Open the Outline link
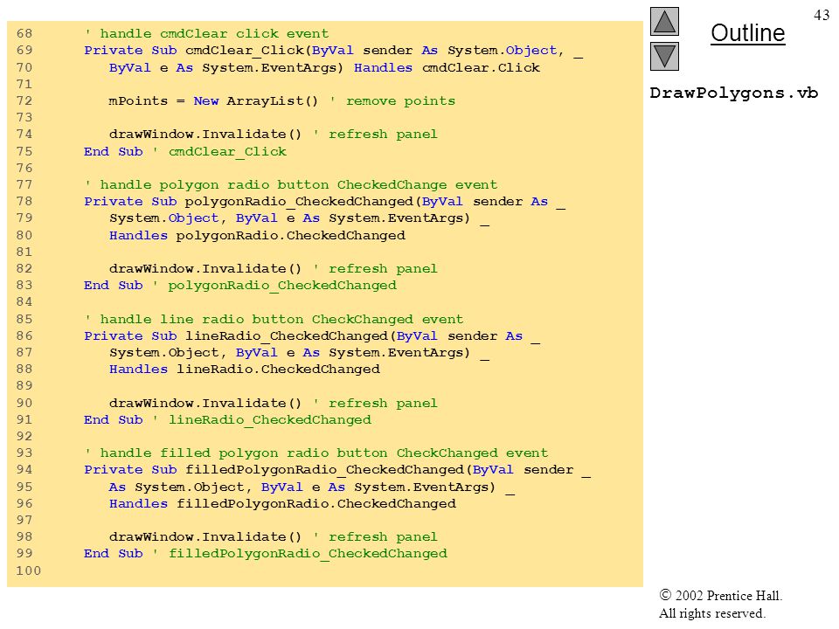839x629 pixels. click(x=747, y=33)
